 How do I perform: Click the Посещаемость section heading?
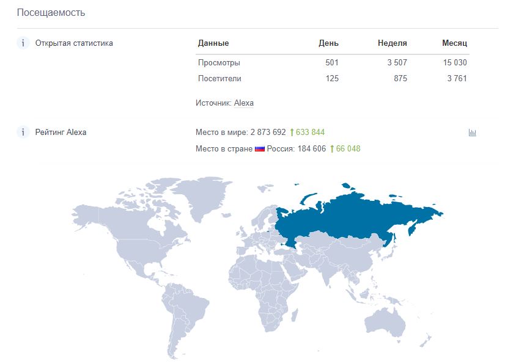tap(51, 12)
